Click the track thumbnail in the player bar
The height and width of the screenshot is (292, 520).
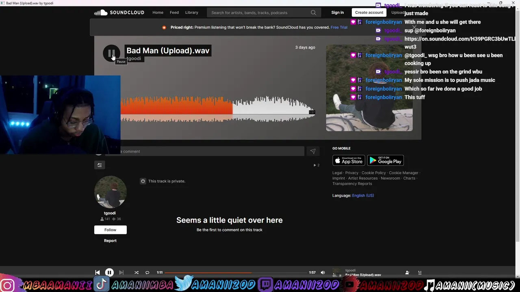coord(337,273)
